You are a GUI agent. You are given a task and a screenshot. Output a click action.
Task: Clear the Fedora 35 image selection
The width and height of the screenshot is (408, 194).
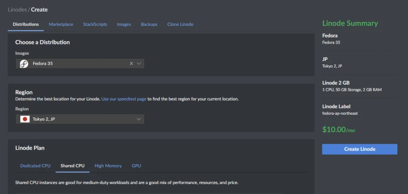[131, 63]
